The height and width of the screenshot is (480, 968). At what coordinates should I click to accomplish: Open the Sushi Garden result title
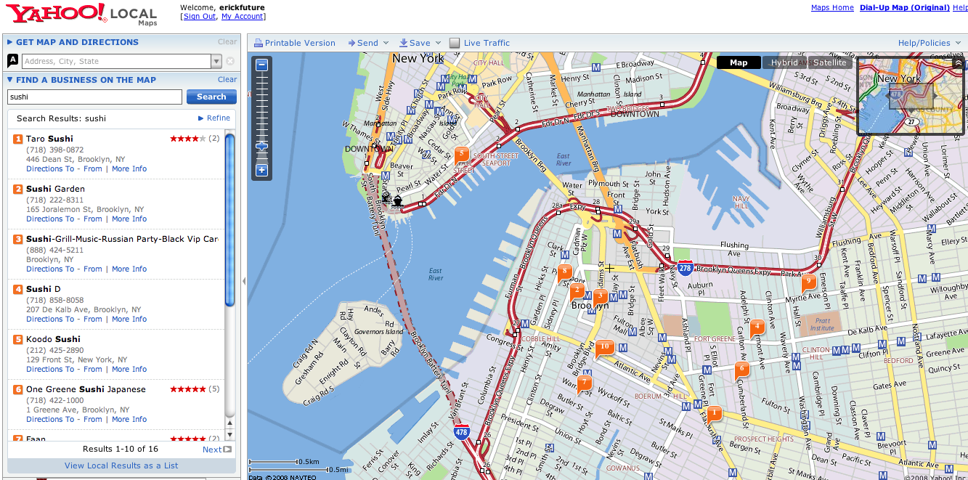55,189
